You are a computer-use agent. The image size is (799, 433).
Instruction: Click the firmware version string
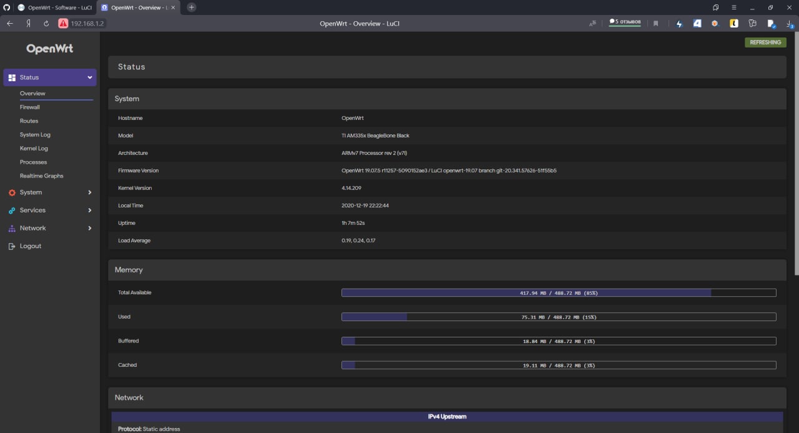pyautogui.click(x=449, y=171)
